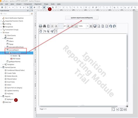The image size is (138, 118).
Task: Click the save icon in main toolbar
Action: 2,7
